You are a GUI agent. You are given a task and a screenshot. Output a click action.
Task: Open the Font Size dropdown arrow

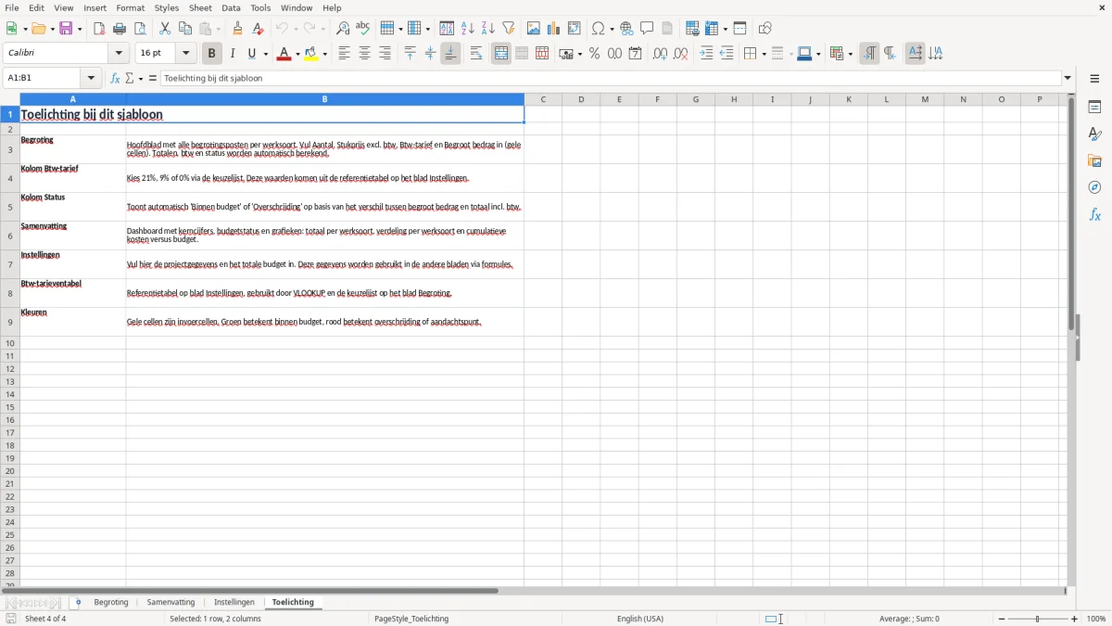pyautogui.click(x=185, y=54)
